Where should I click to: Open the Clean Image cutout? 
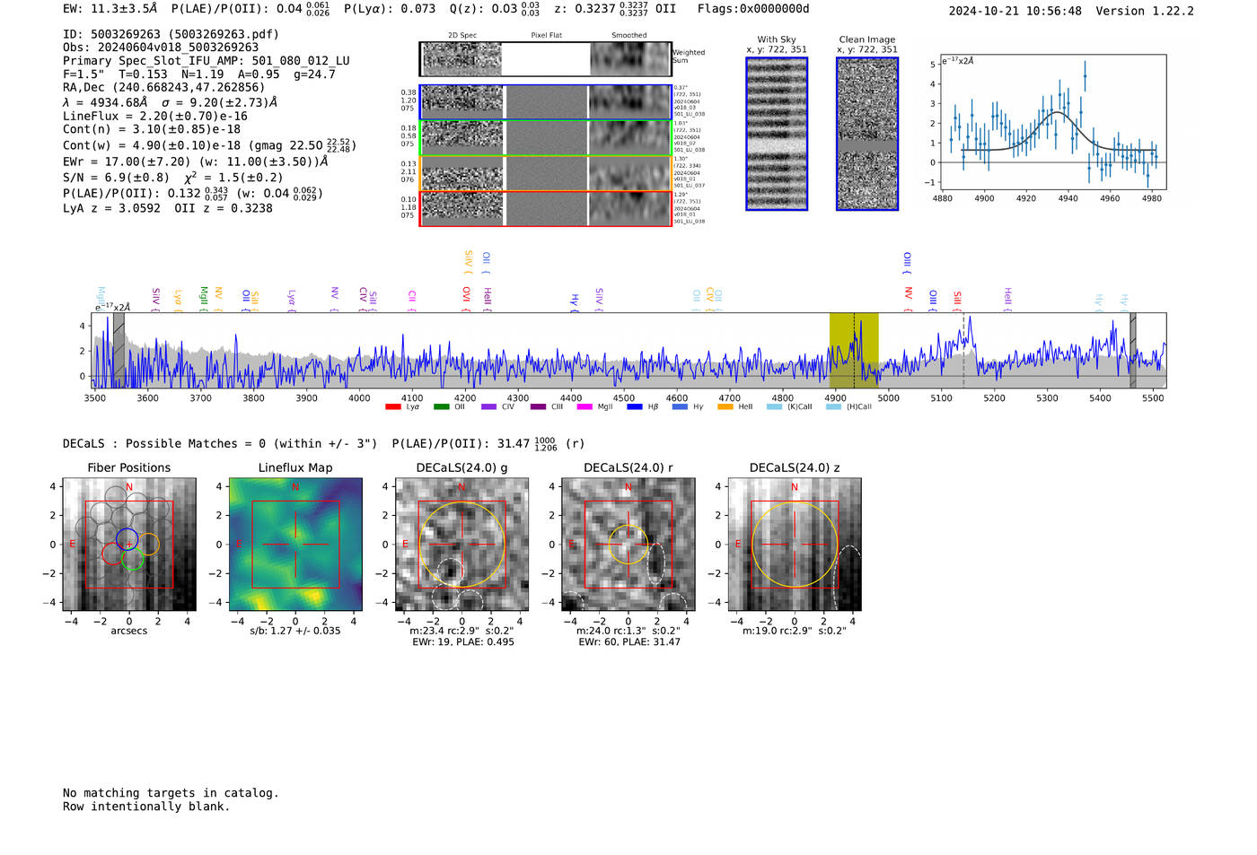(867, 134)
